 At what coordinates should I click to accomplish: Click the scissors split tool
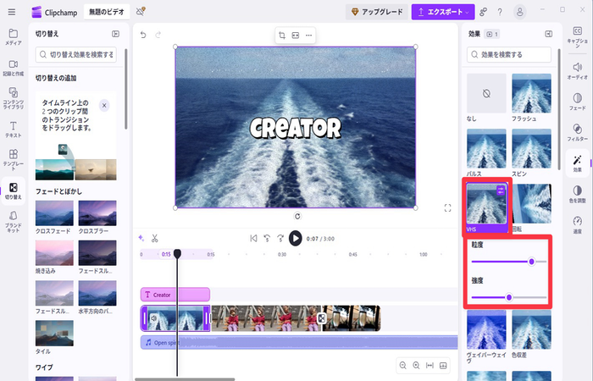coord(155,238)
